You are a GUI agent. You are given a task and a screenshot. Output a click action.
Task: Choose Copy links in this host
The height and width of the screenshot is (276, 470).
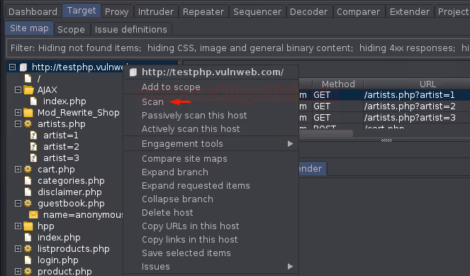[x=211, y=240]
